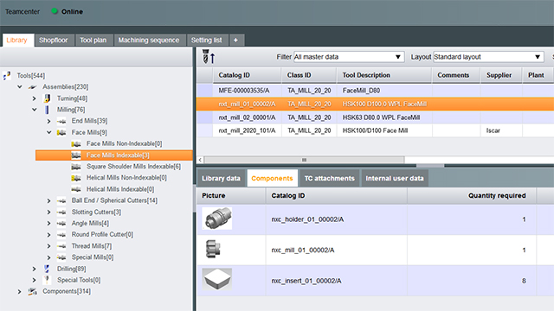This screenshot has height=311, width=554.
Task: Click the Ball End / Spherical Cutters icon
Action: pyautogui.click(x=61, y=200)
